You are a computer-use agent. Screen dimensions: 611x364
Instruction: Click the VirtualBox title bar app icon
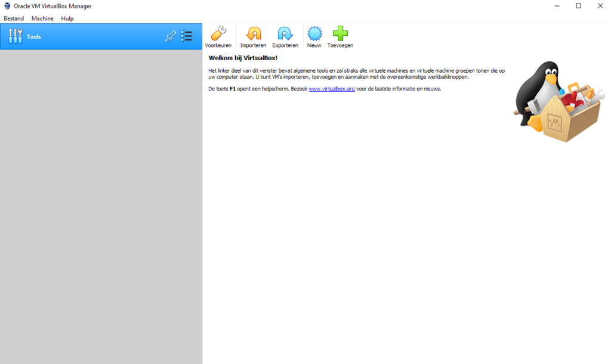[x=7, y=6]
